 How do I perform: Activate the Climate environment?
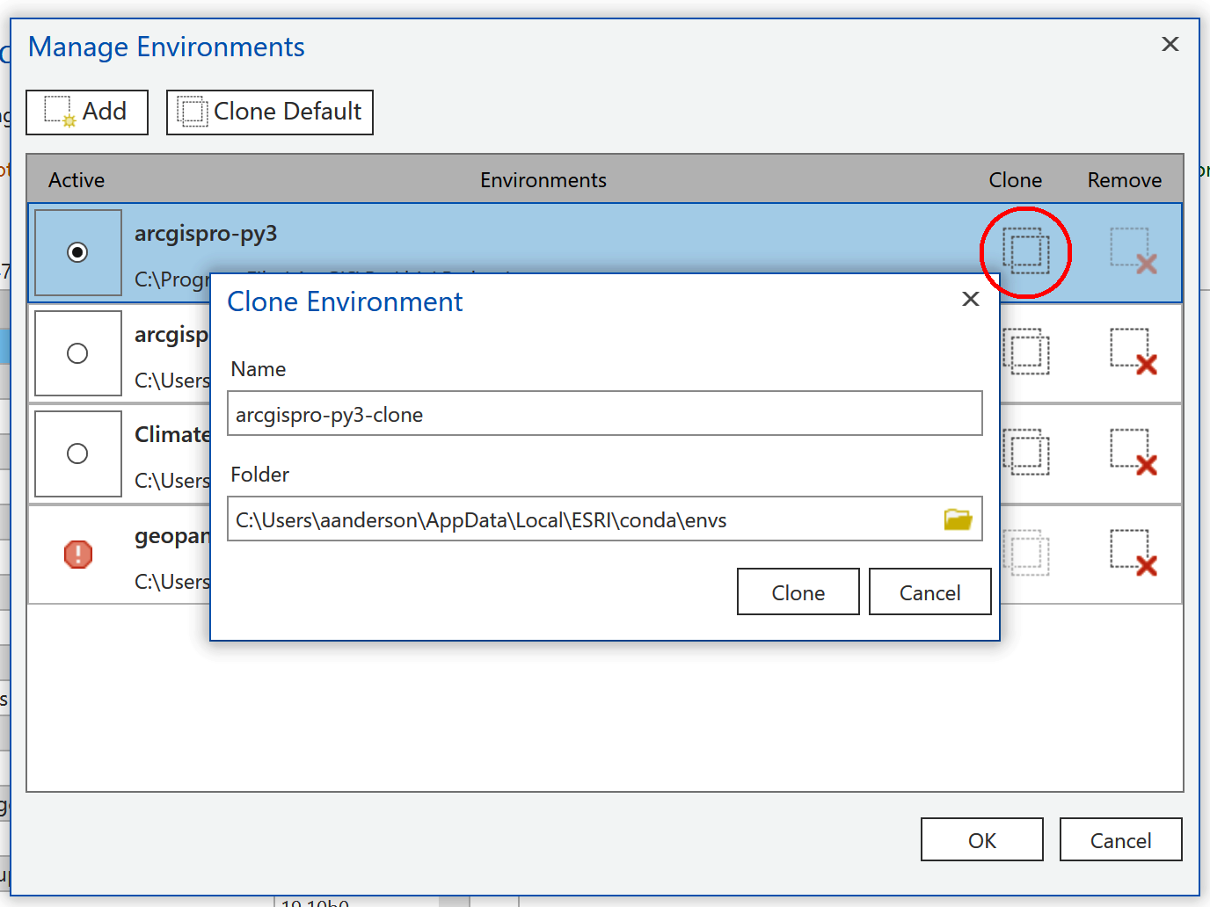pos(77,453)
